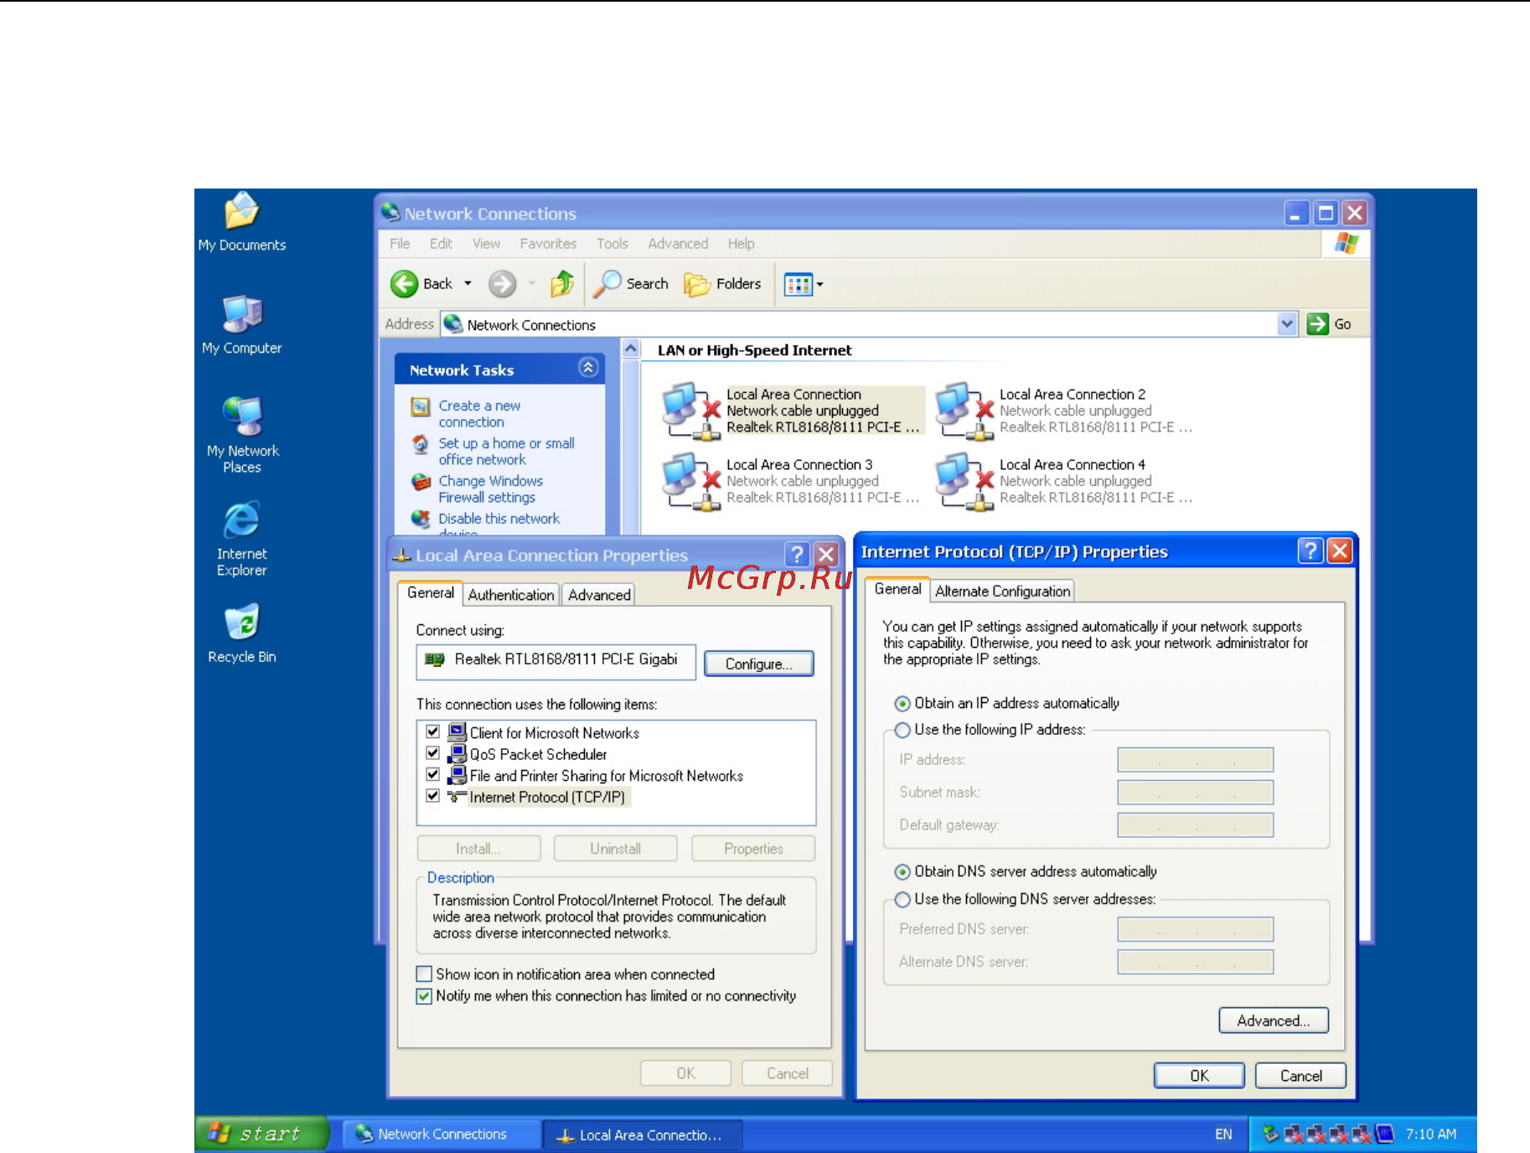Click the Forward arrow toolbar icon
The width and height of the screenshot is (1530, 1153).
pyautogui.click(x=502, y=284)
